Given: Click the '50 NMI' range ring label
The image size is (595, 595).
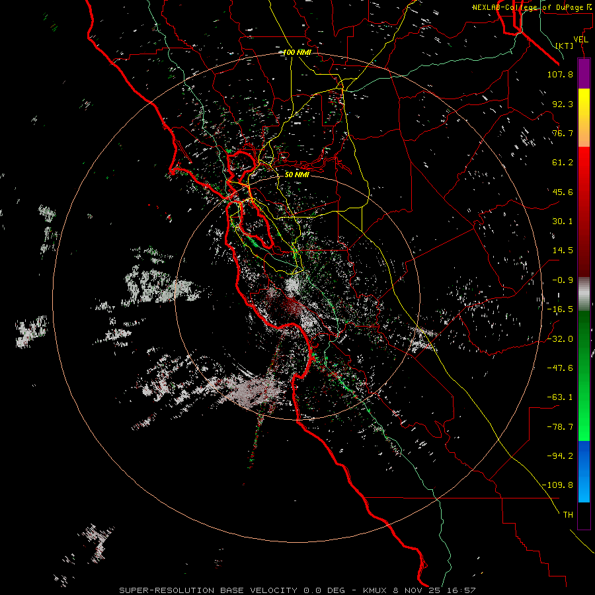Looking at the screenshot, I should 297,175.
